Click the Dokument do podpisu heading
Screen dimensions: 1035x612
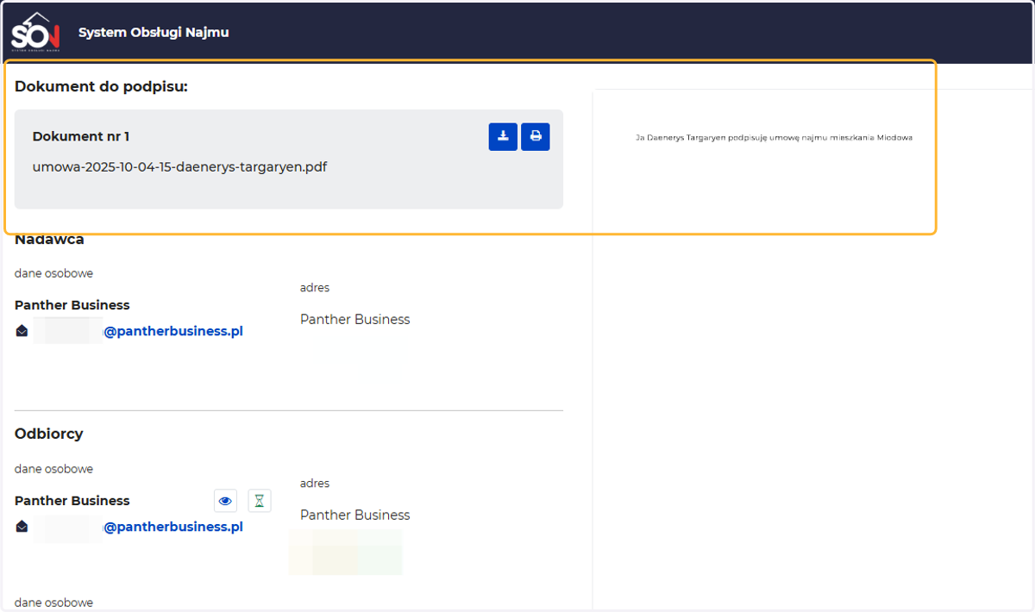click(x=101, y=86)
